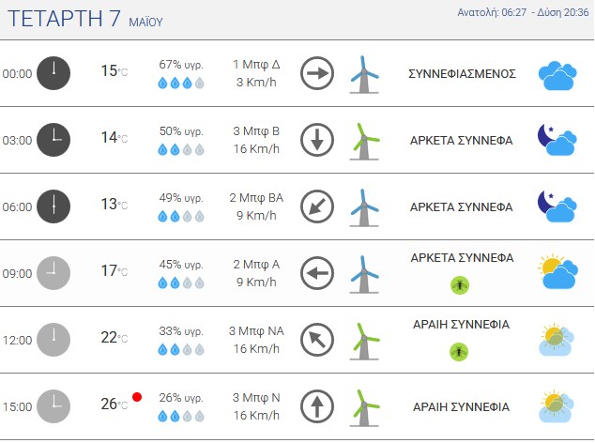Click the green insect icon at 12:00

pos(459,352)
